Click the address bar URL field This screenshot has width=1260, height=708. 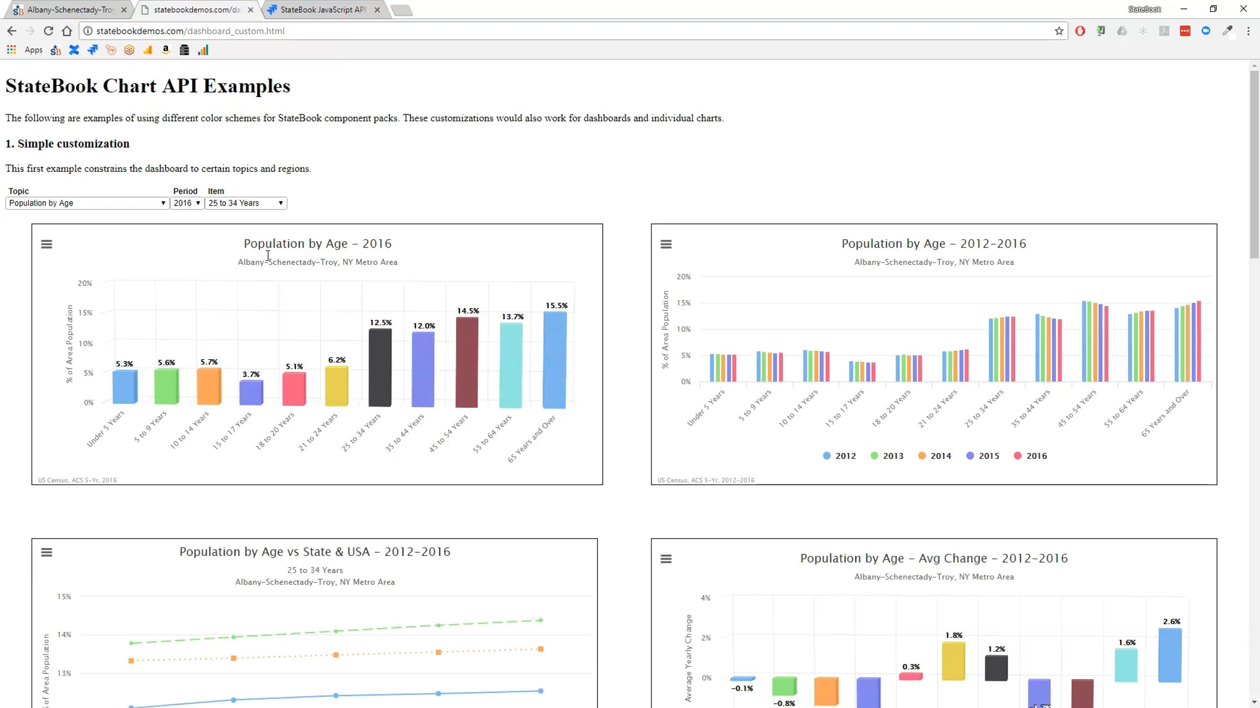[572, 31]
